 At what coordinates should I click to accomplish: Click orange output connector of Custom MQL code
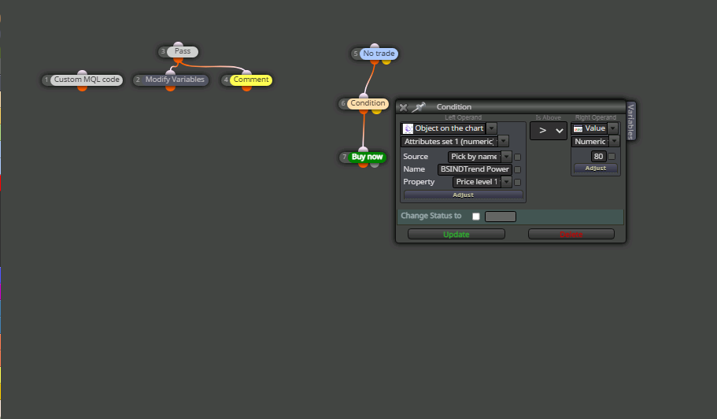tap(83, 87)
